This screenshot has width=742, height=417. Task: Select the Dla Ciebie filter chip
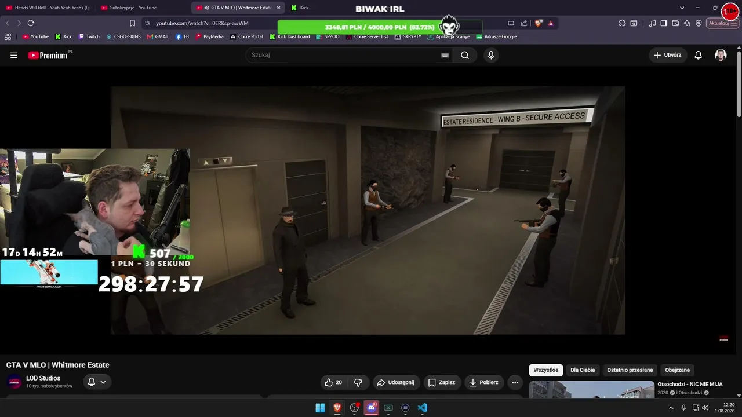point(583,370)
